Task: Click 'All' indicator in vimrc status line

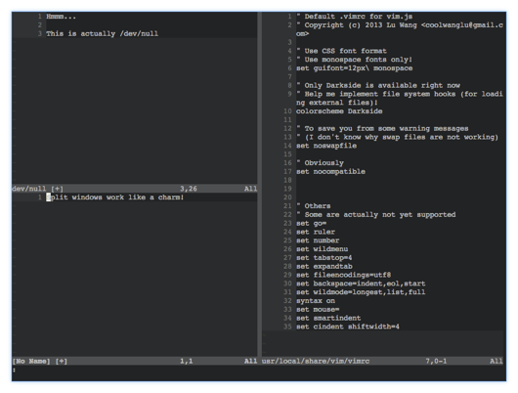Action: [496, 361]
